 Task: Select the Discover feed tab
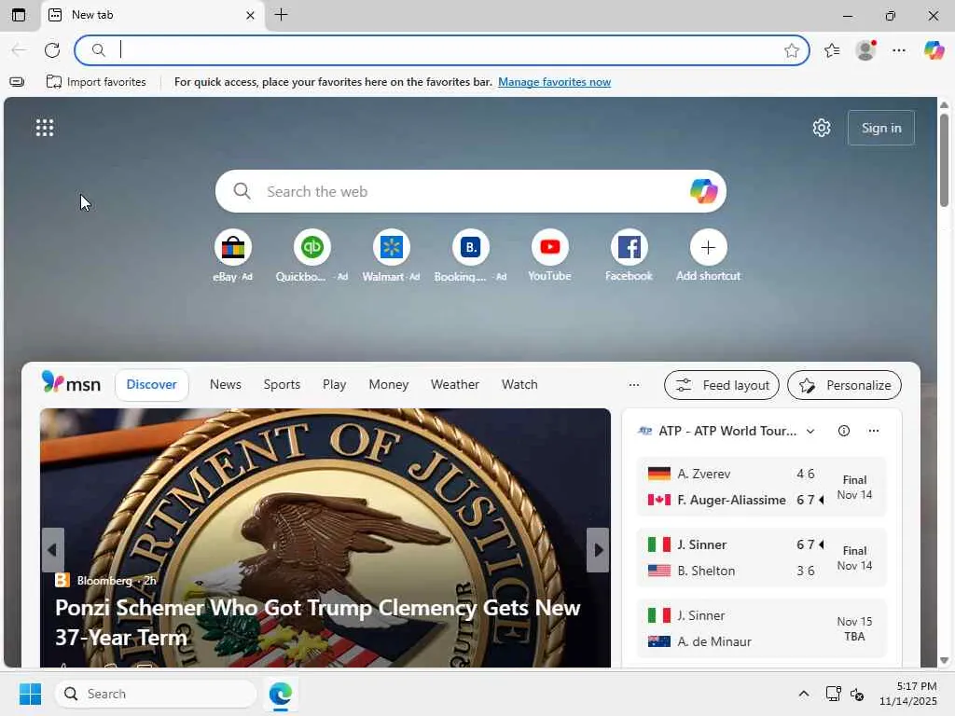[152, 385]
